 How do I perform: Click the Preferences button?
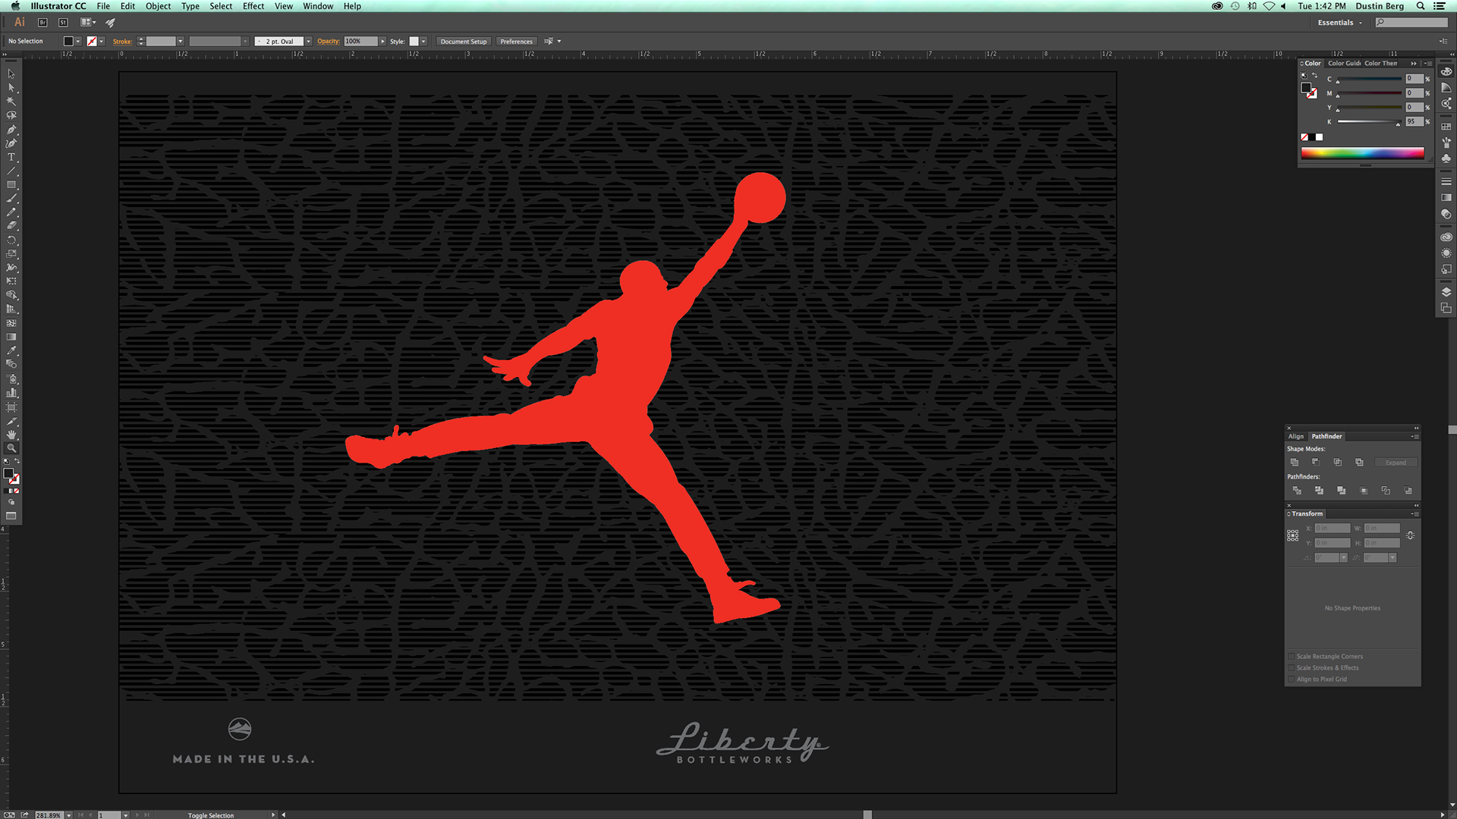[x=516, y=42]
